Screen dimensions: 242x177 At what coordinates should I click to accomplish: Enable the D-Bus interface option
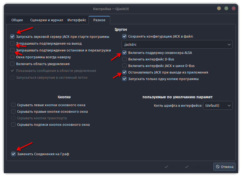tap(124, 59)
